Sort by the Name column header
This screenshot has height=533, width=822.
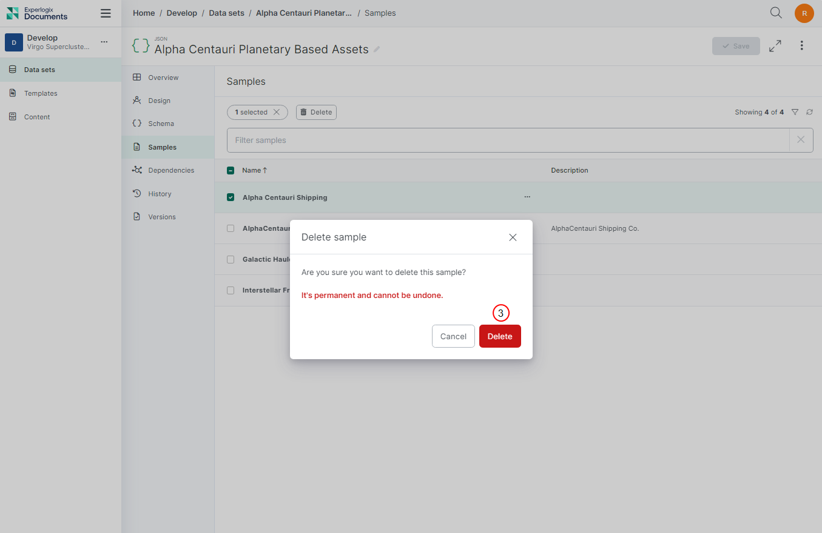point(251,171)
